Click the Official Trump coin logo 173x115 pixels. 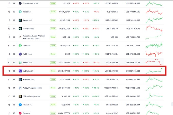pos(20,96)
